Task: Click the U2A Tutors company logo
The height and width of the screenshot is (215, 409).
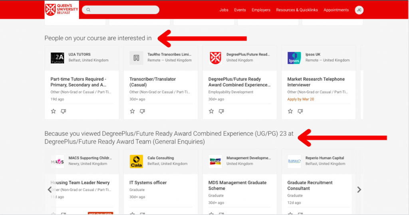Action: [58, 58]
